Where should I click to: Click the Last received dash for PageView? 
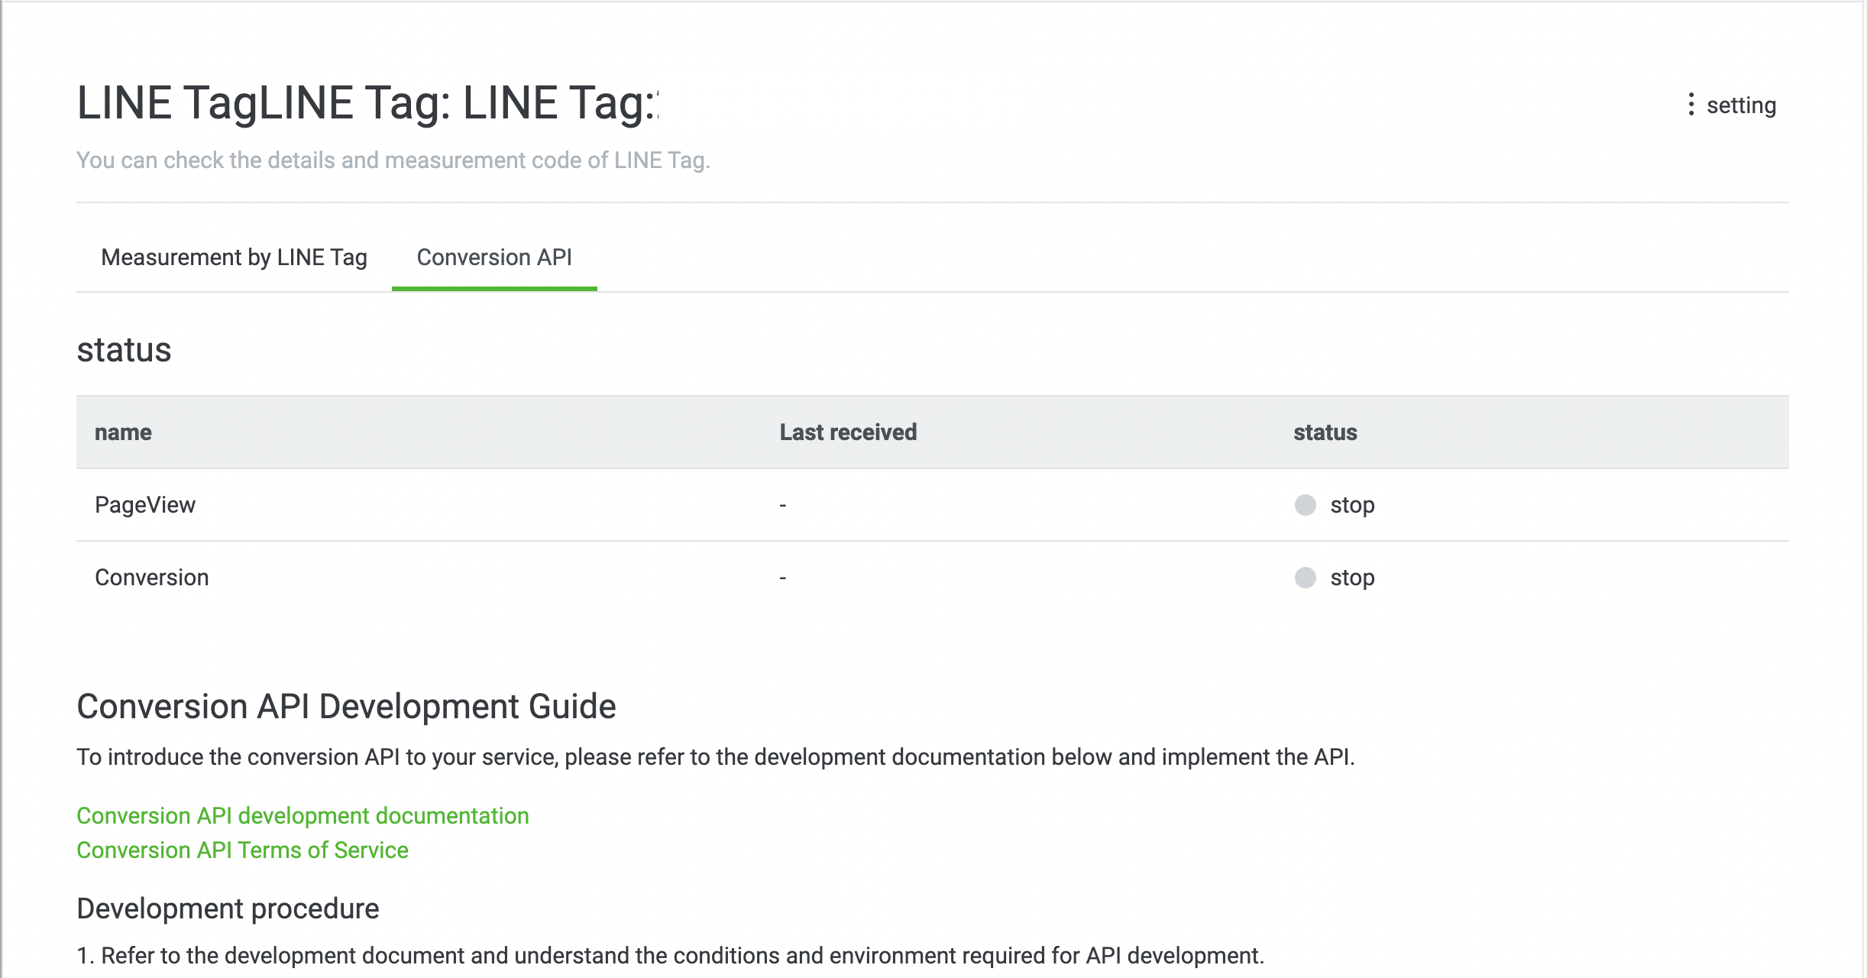(x=783, y=505)
